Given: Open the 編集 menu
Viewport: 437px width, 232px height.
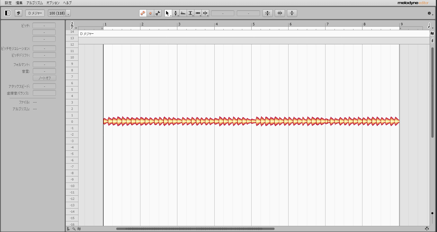Looking at the screenshot, I should coord(19,3).
